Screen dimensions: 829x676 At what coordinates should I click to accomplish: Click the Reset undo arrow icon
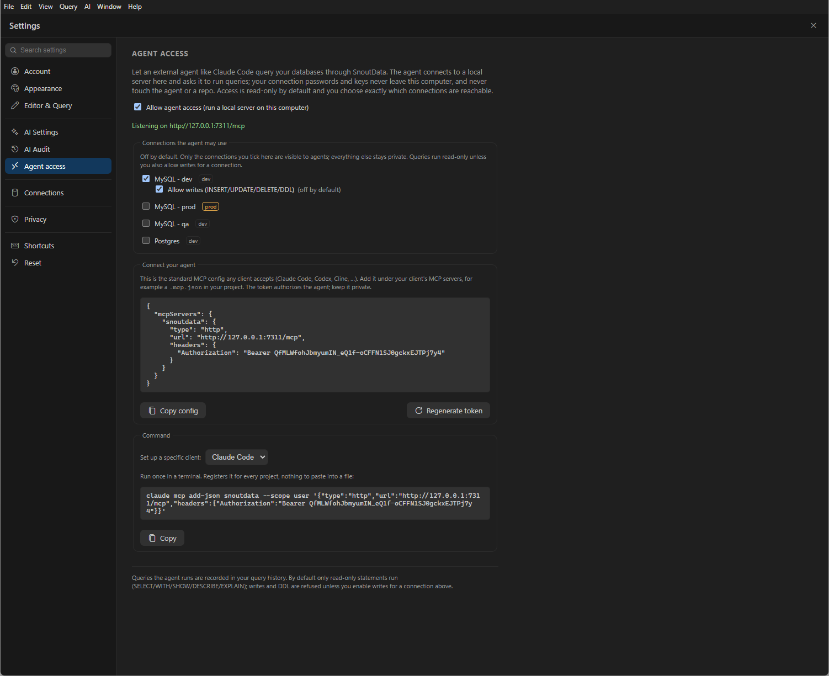coord(15,263)
